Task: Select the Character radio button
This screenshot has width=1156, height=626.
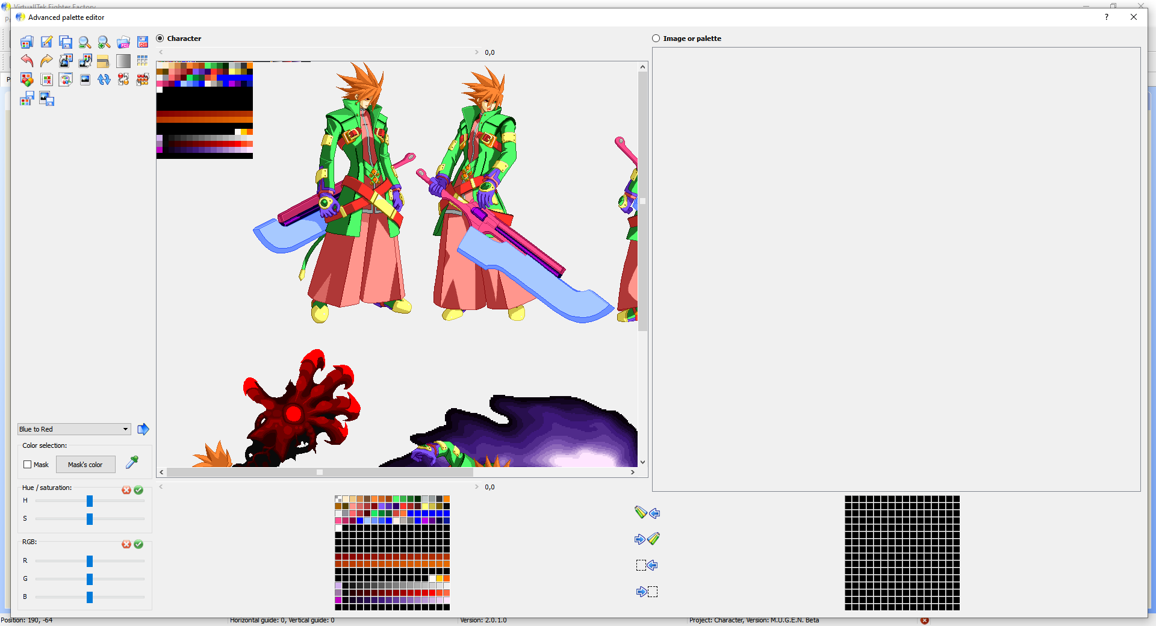Action: (x=160, y=39)
